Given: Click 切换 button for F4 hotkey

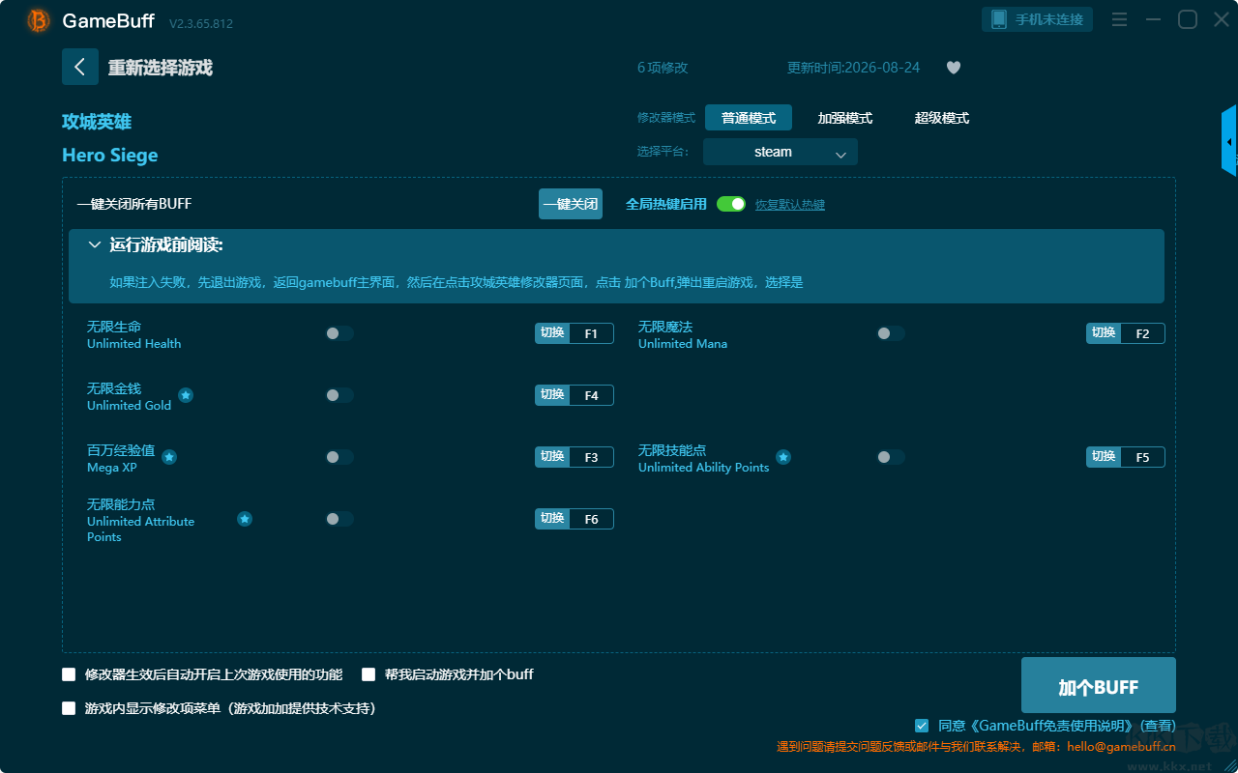Looking at the screenshot, I should (x=552, y=395).
